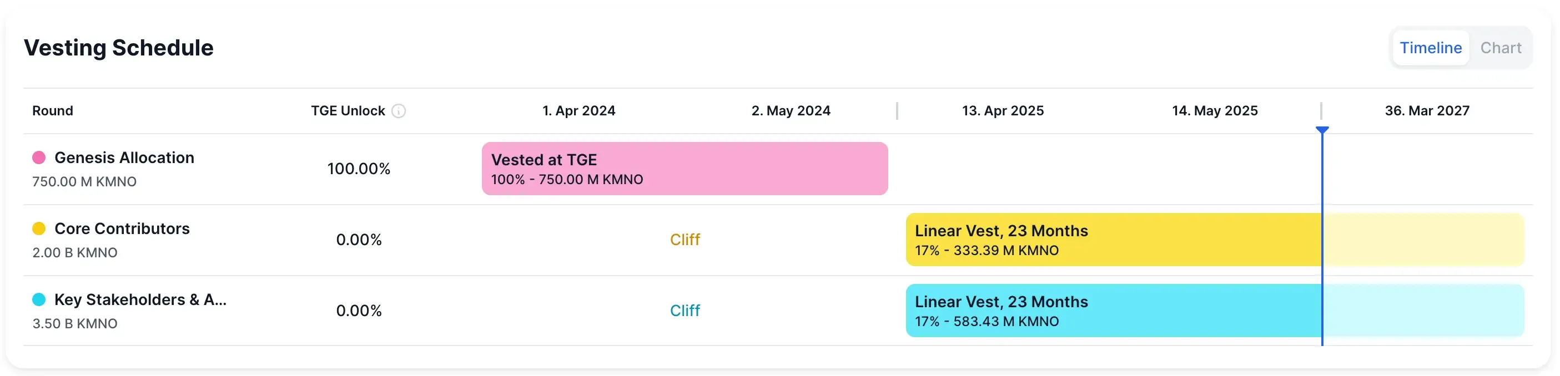Click the cyan Linear Vest 23 Months bar
The image size is (1560, 376).
coord(1113,310)
